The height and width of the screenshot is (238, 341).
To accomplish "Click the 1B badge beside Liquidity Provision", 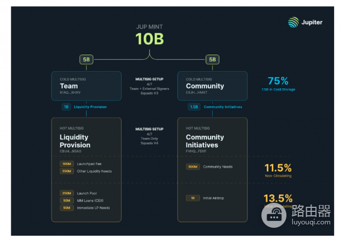I will click(x=66, y=106).
